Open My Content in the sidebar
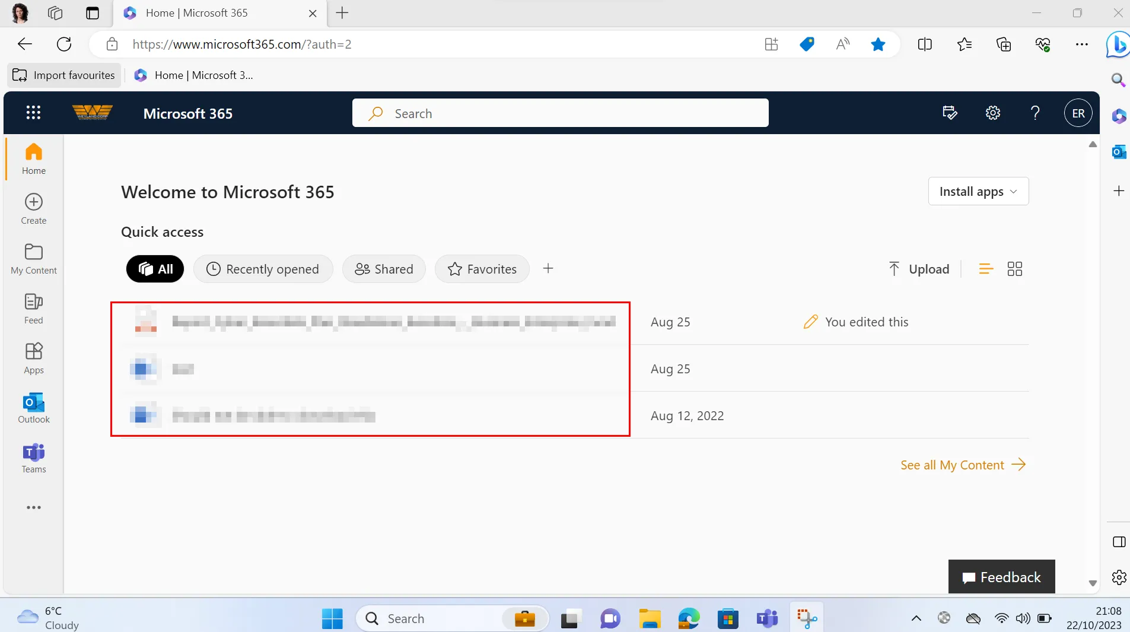Viewport: 1130px width, 632px height. pos(34,258)
